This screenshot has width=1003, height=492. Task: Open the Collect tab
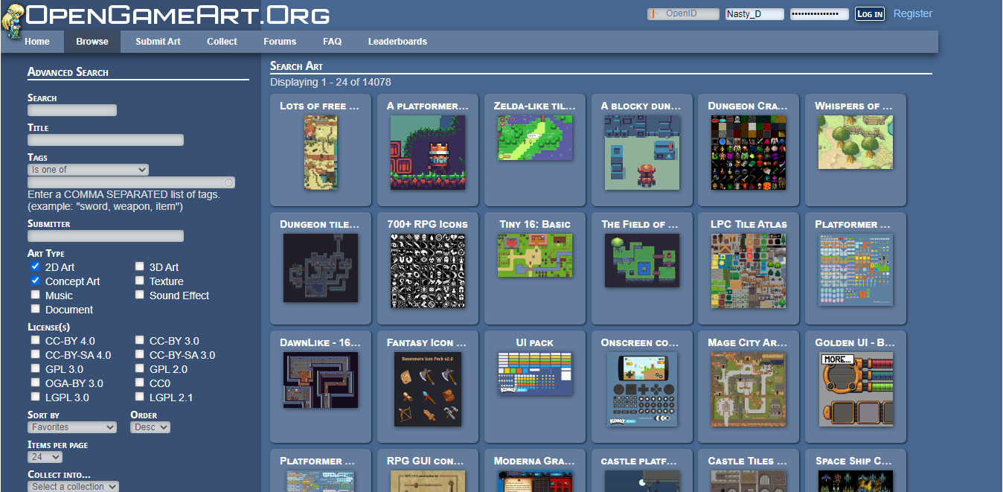[222, 42]
